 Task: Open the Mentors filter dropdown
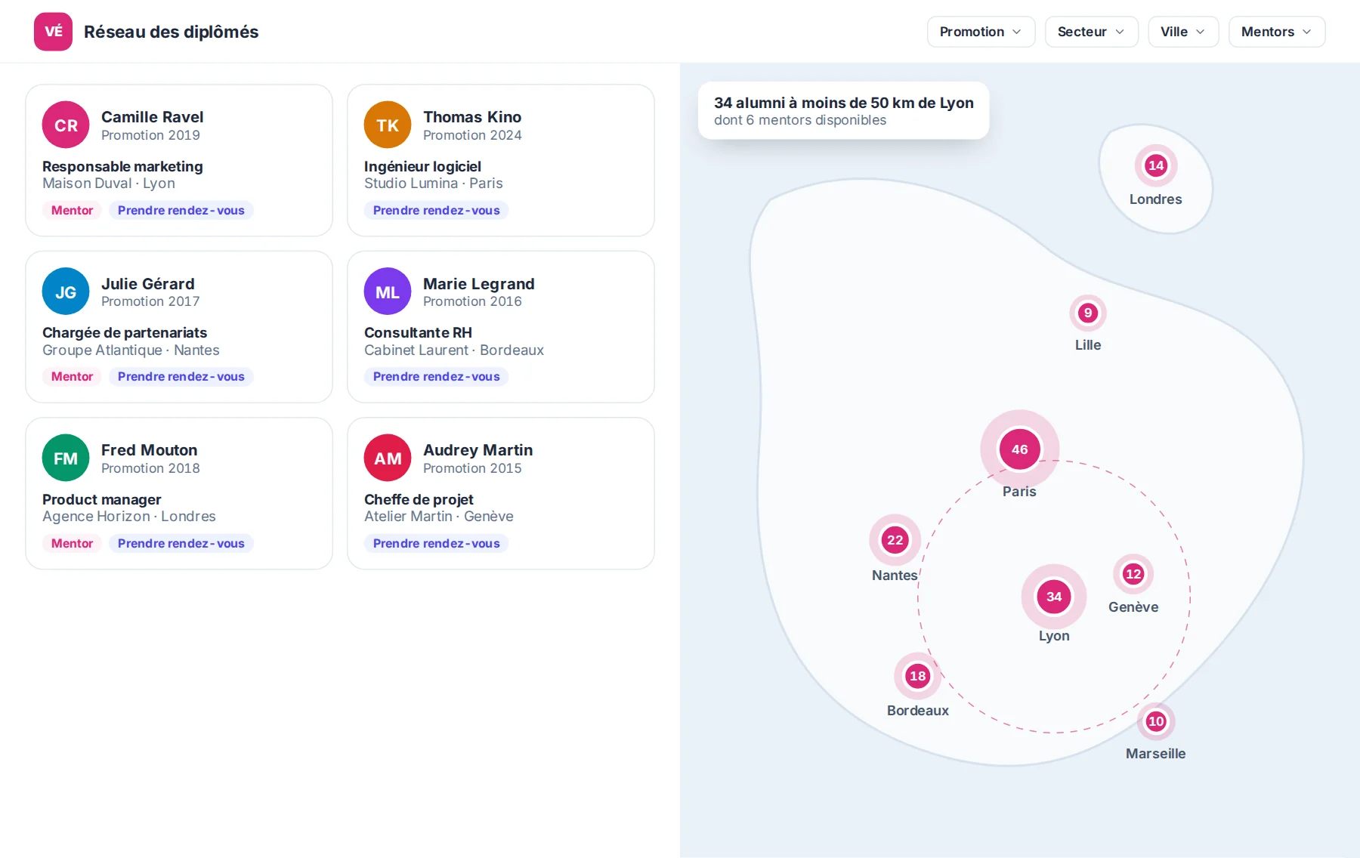point(1277,32)
